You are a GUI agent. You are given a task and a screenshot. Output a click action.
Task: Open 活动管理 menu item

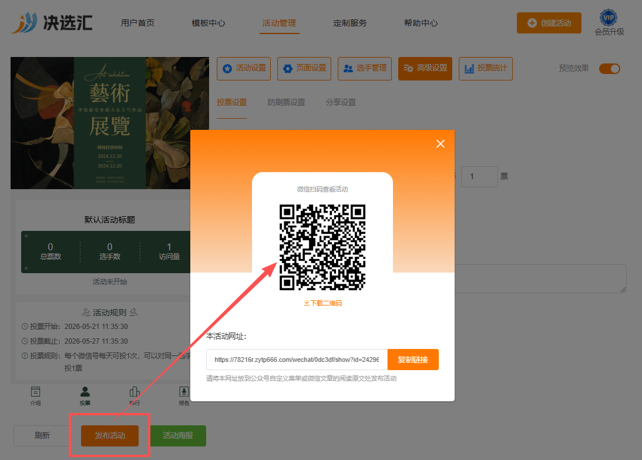279,23
